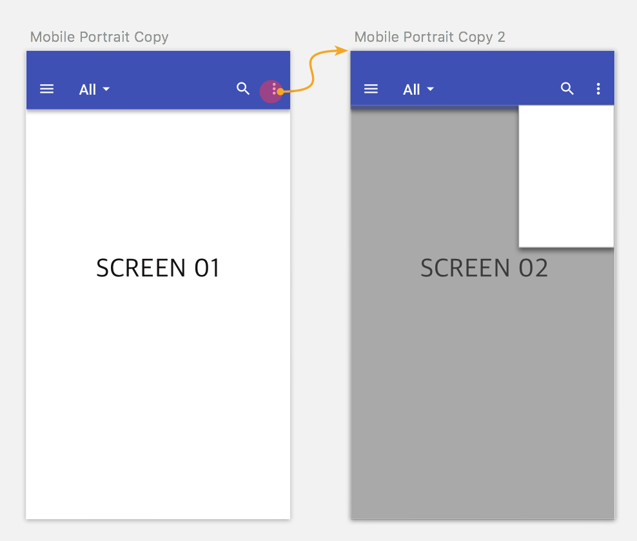637x541 pixels.
Task: Select highlighted overflow menu icon on Screen 01
Action: [271, 91]
